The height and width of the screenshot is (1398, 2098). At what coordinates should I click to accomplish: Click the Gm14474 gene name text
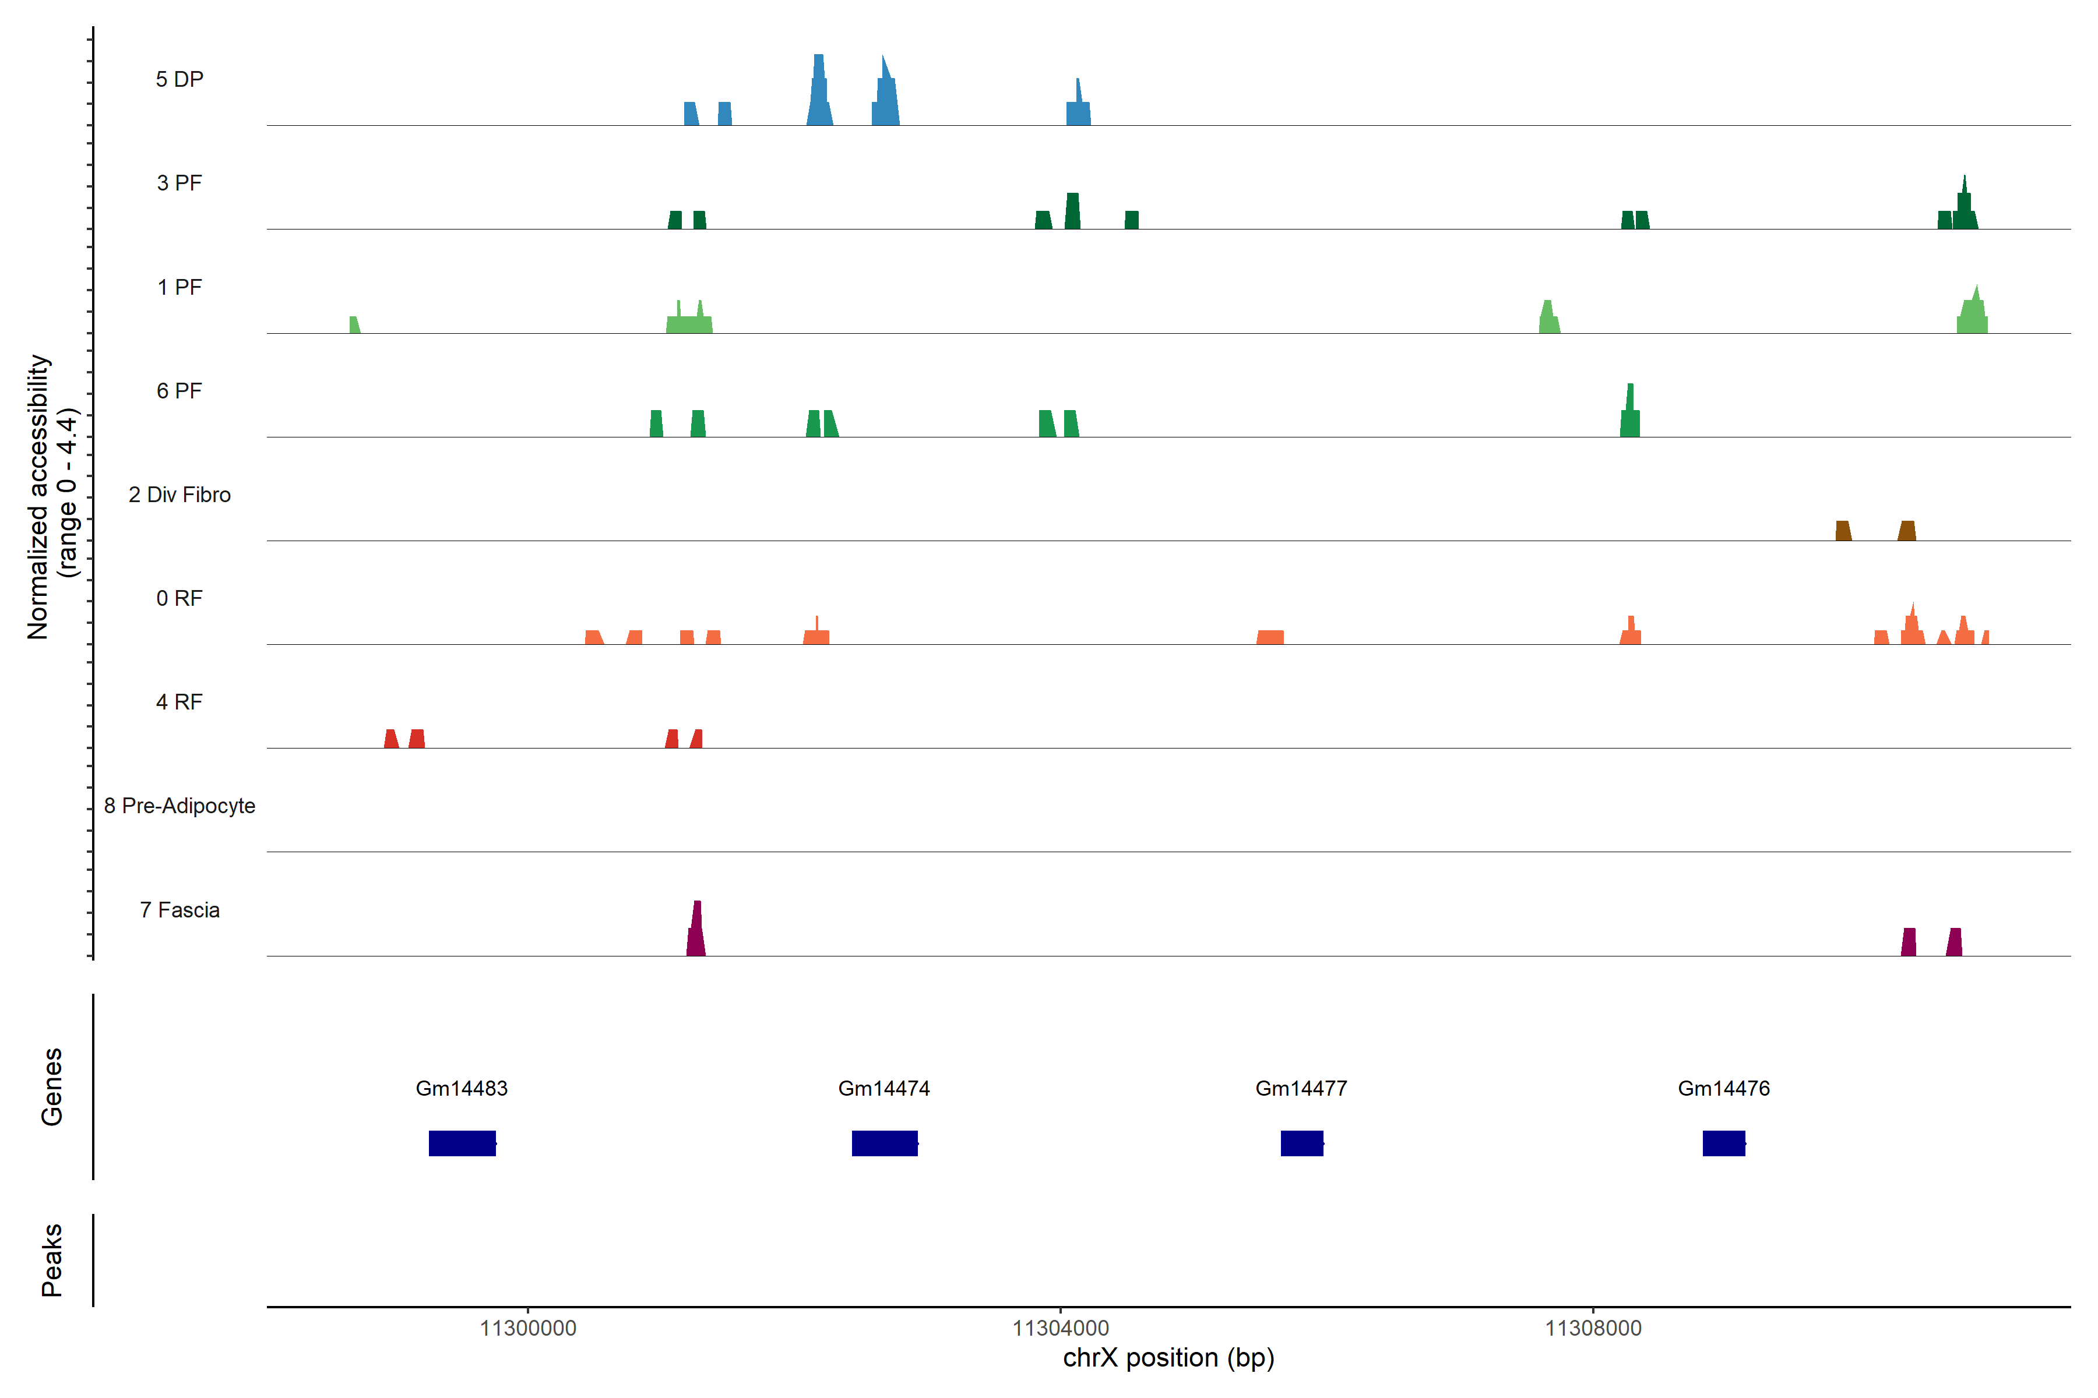[884, 1088]
